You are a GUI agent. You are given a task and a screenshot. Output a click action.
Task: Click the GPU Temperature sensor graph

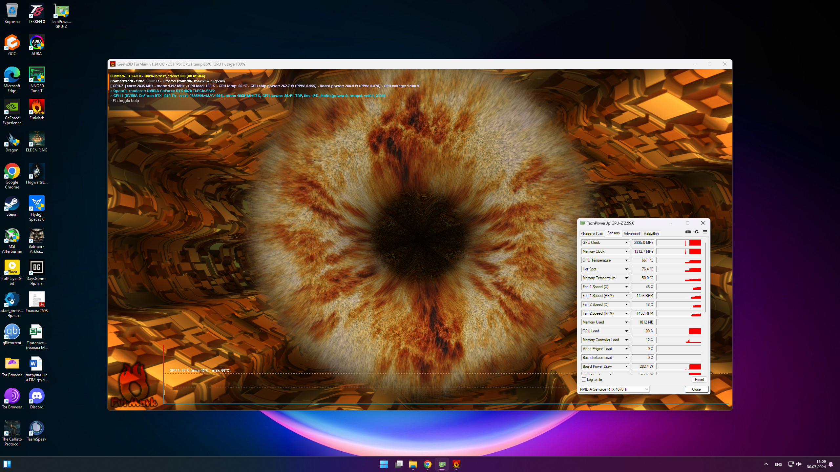(x=678, y=260)
